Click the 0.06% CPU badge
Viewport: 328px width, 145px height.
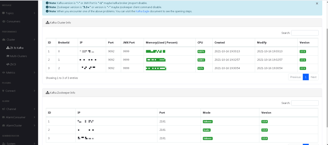[x=201, y=60]
